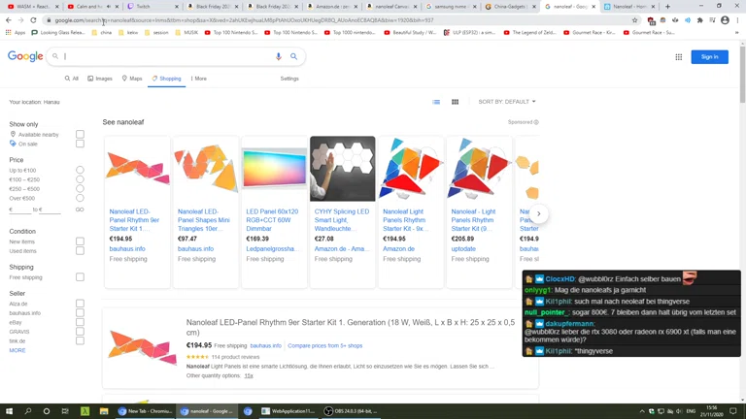This screenshot has height=419, width=746.
Task: Open the Sort By: Default dropdown
Action: (x=506, y=102)
